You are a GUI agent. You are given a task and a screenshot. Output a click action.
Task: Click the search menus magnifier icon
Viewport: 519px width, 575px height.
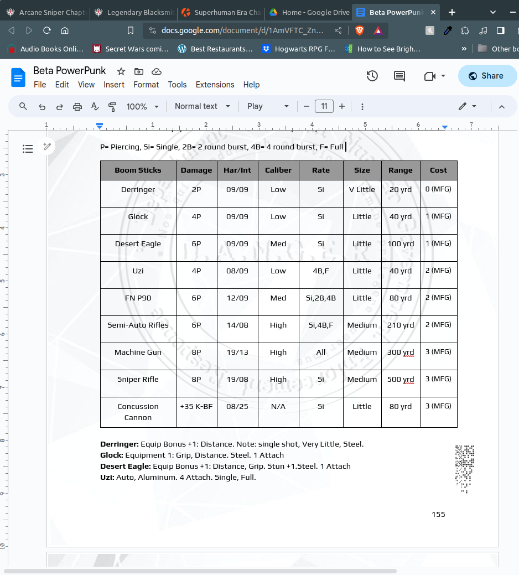(x=23, y=106)
